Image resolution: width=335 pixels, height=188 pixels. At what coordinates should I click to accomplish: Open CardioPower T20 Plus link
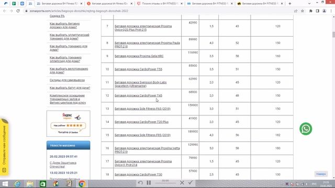(141, 122)
